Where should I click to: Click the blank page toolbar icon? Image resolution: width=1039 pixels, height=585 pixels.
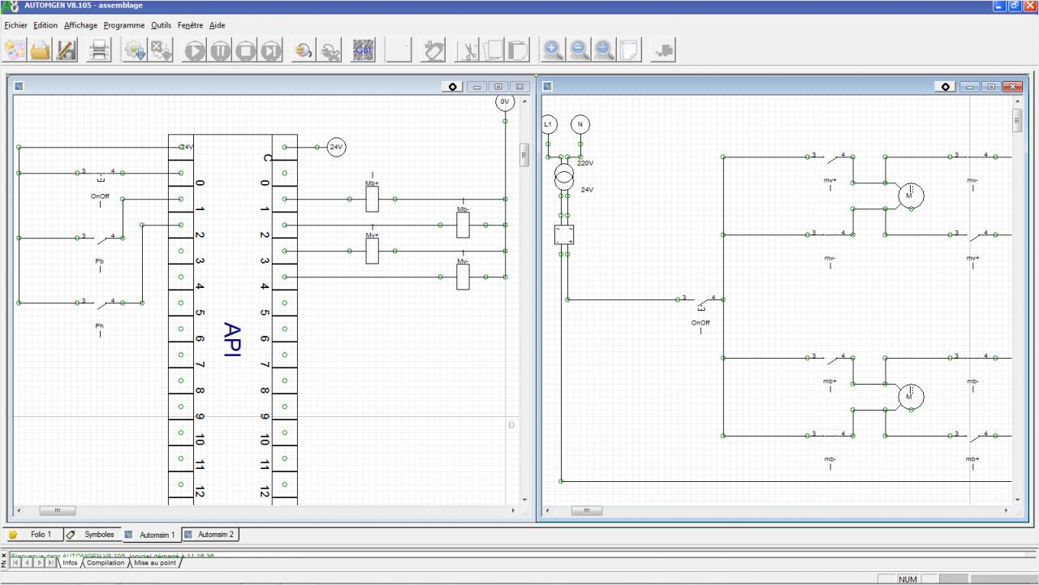(x=629, y=50)
